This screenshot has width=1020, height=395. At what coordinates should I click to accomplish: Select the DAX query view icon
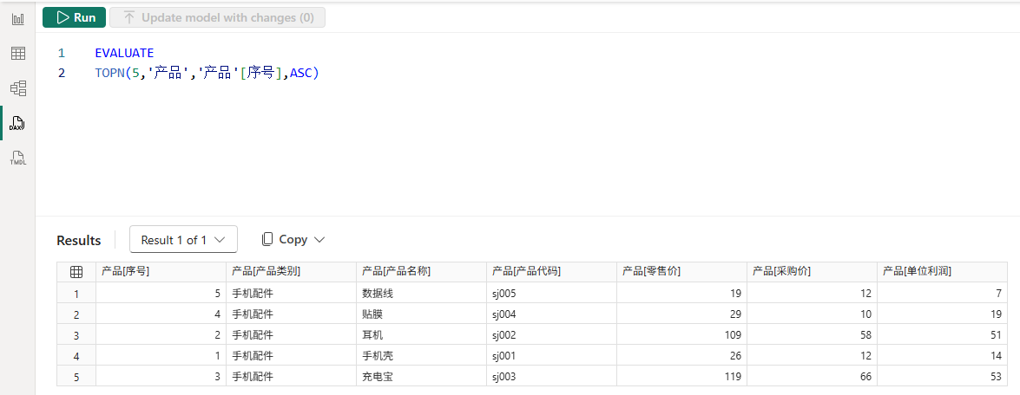[x=17, y=123]
